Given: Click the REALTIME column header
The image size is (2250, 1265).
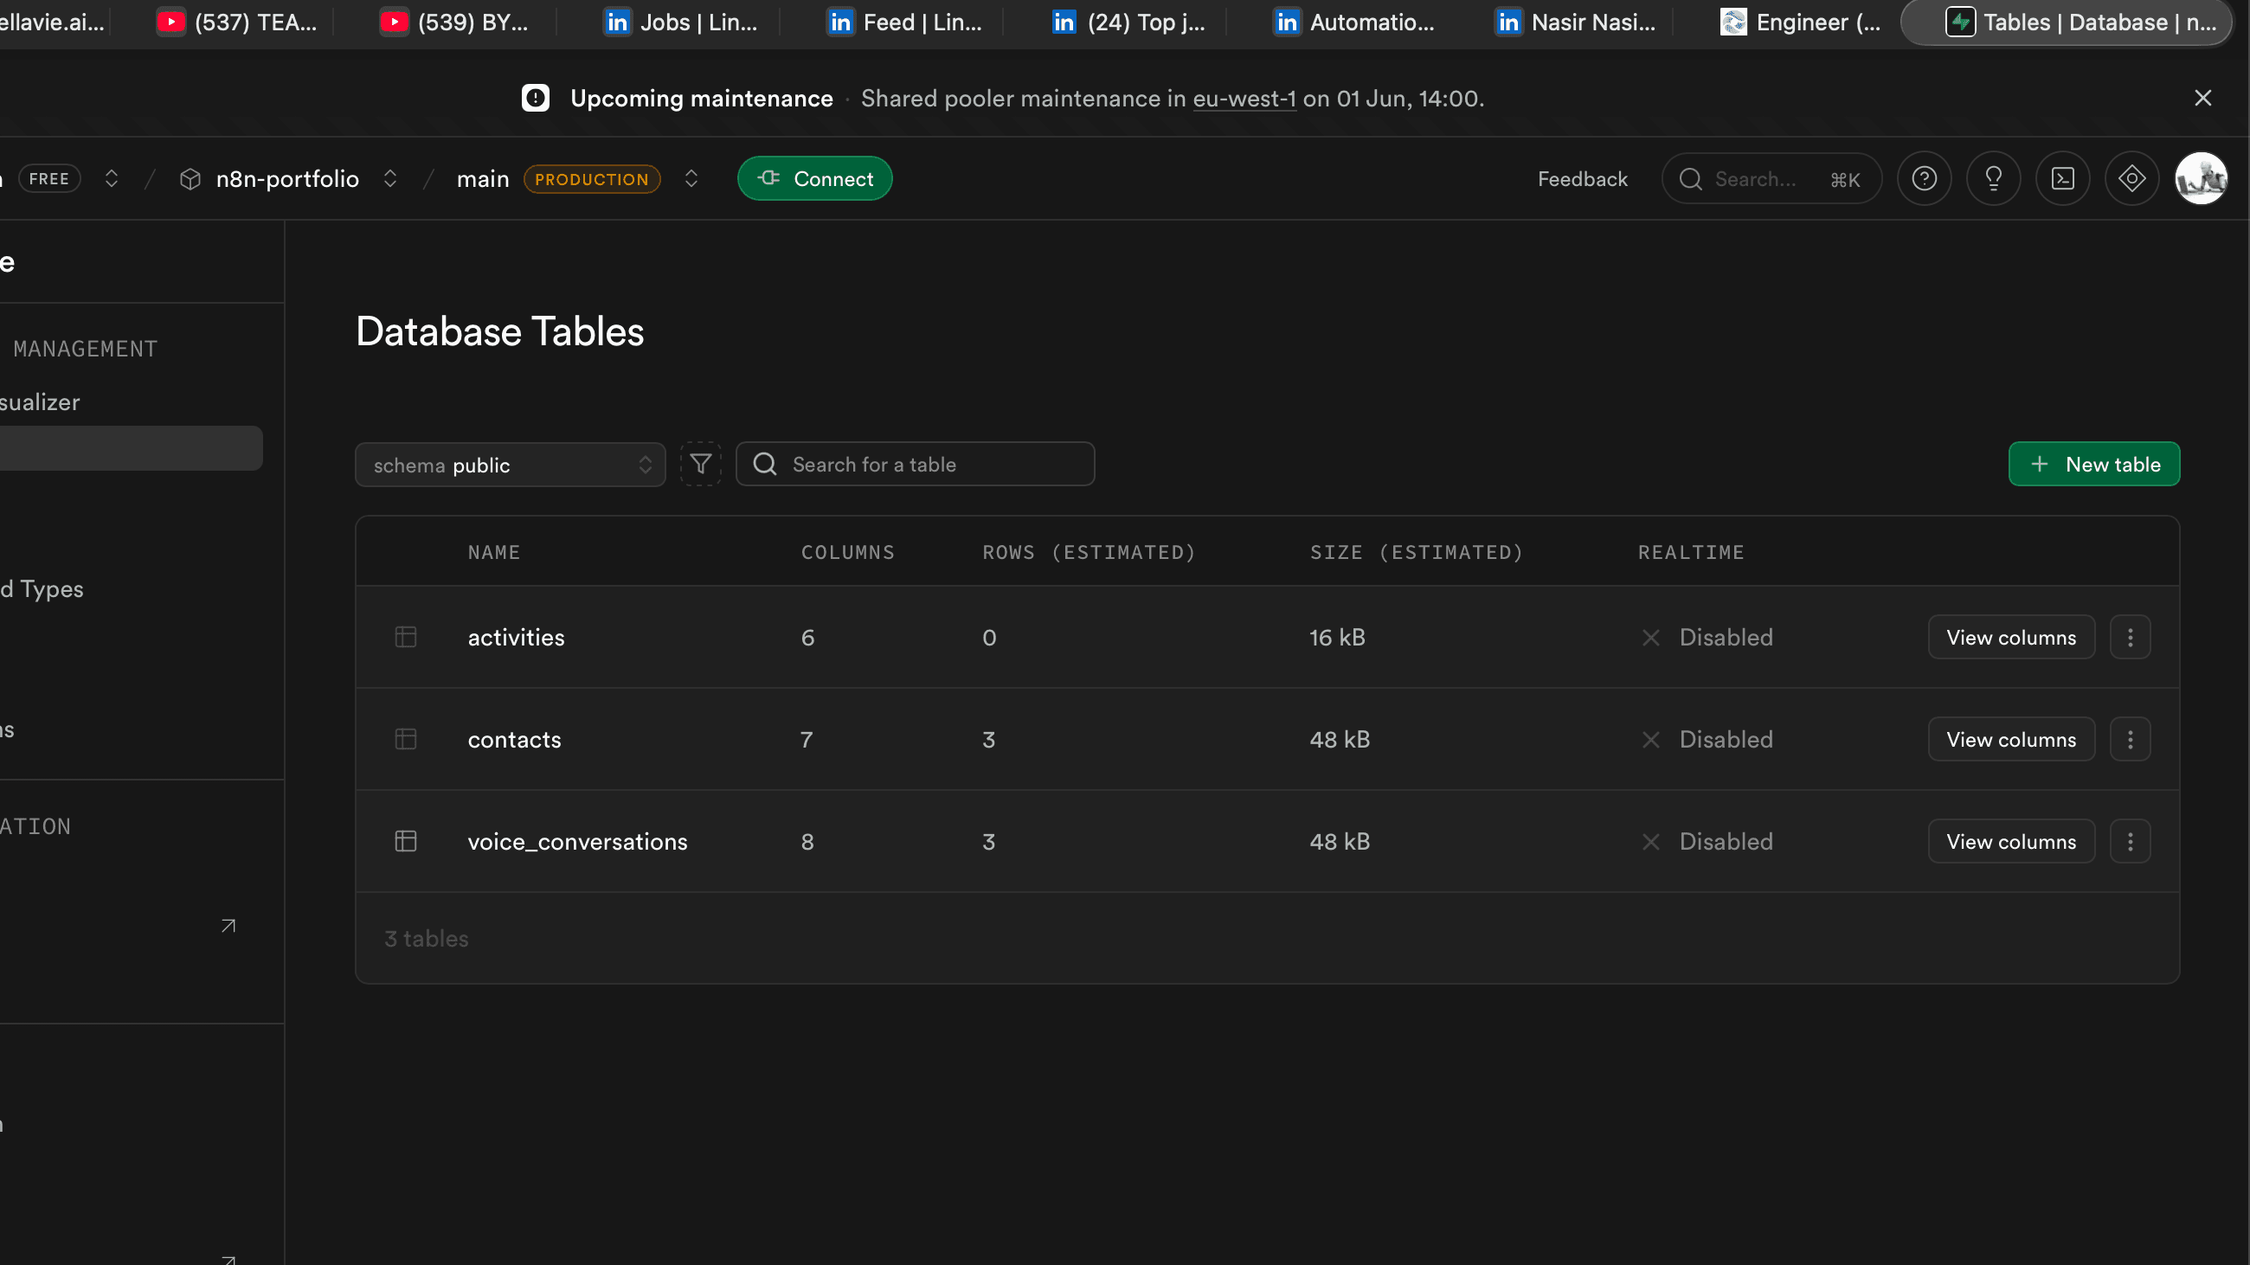Looking at the screenshot, I should tap(1691, 553).
